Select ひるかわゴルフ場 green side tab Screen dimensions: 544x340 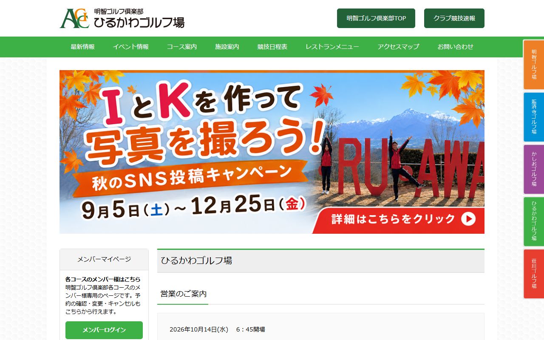(534, 221)
